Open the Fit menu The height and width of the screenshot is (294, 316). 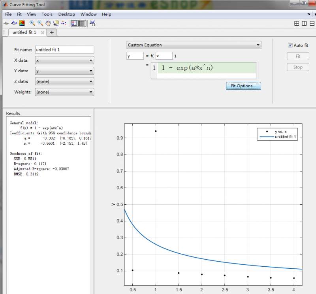point(19,14)
